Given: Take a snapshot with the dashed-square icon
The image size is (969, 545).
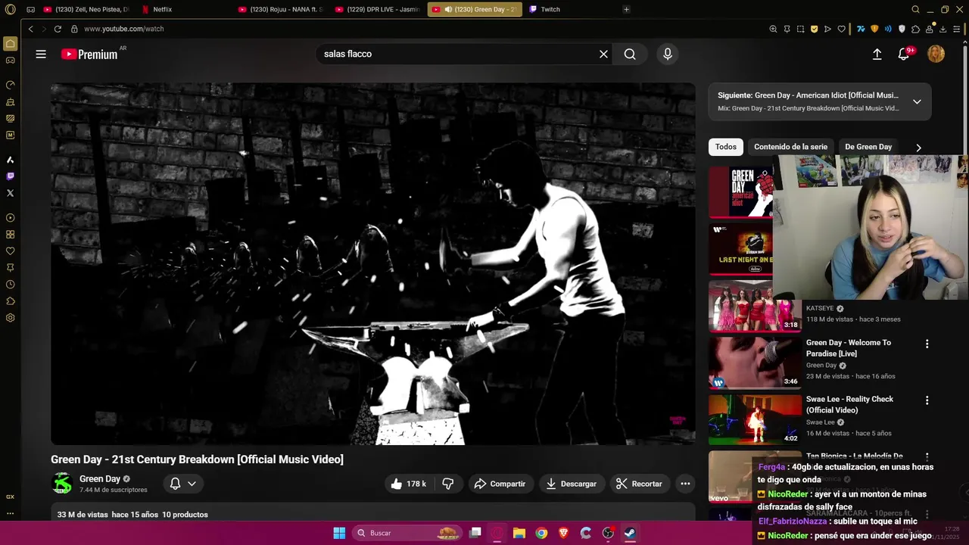Looking at the screenshot, I should click(x=800, y=29).
